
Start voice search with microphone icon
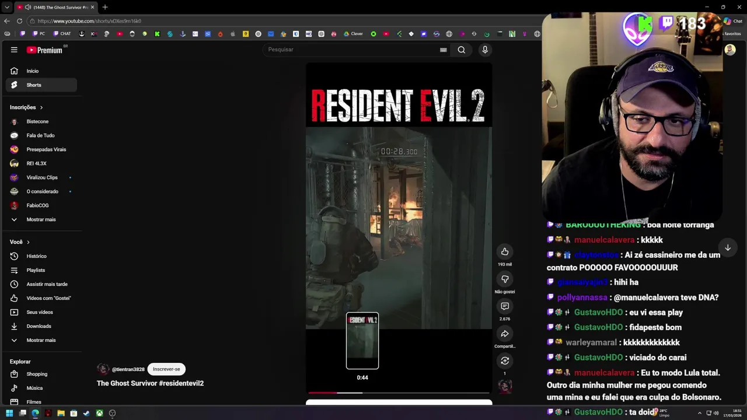tap(484, 50)
